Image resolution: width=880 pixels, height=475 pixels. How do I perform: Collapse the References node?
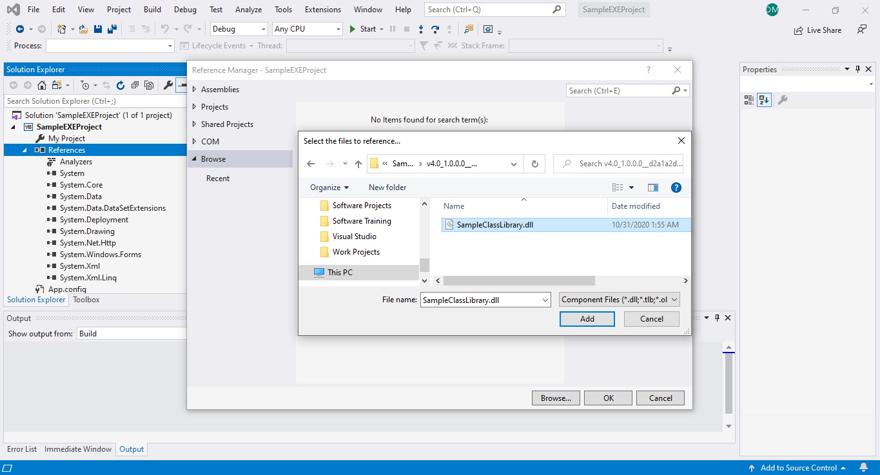(x=24, y=150)
